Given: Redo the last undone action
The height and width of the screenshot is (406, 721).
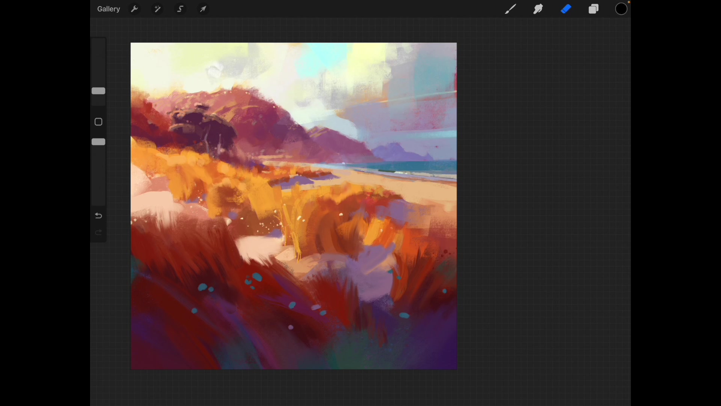Looking at the screenshot, I should pos(98,233).
